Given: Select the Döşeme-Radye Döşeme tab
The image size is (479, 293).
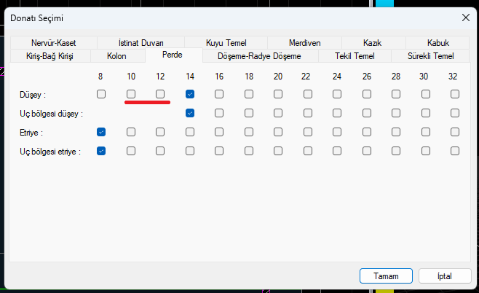Looking at the screenshot, I should (260, 56).
